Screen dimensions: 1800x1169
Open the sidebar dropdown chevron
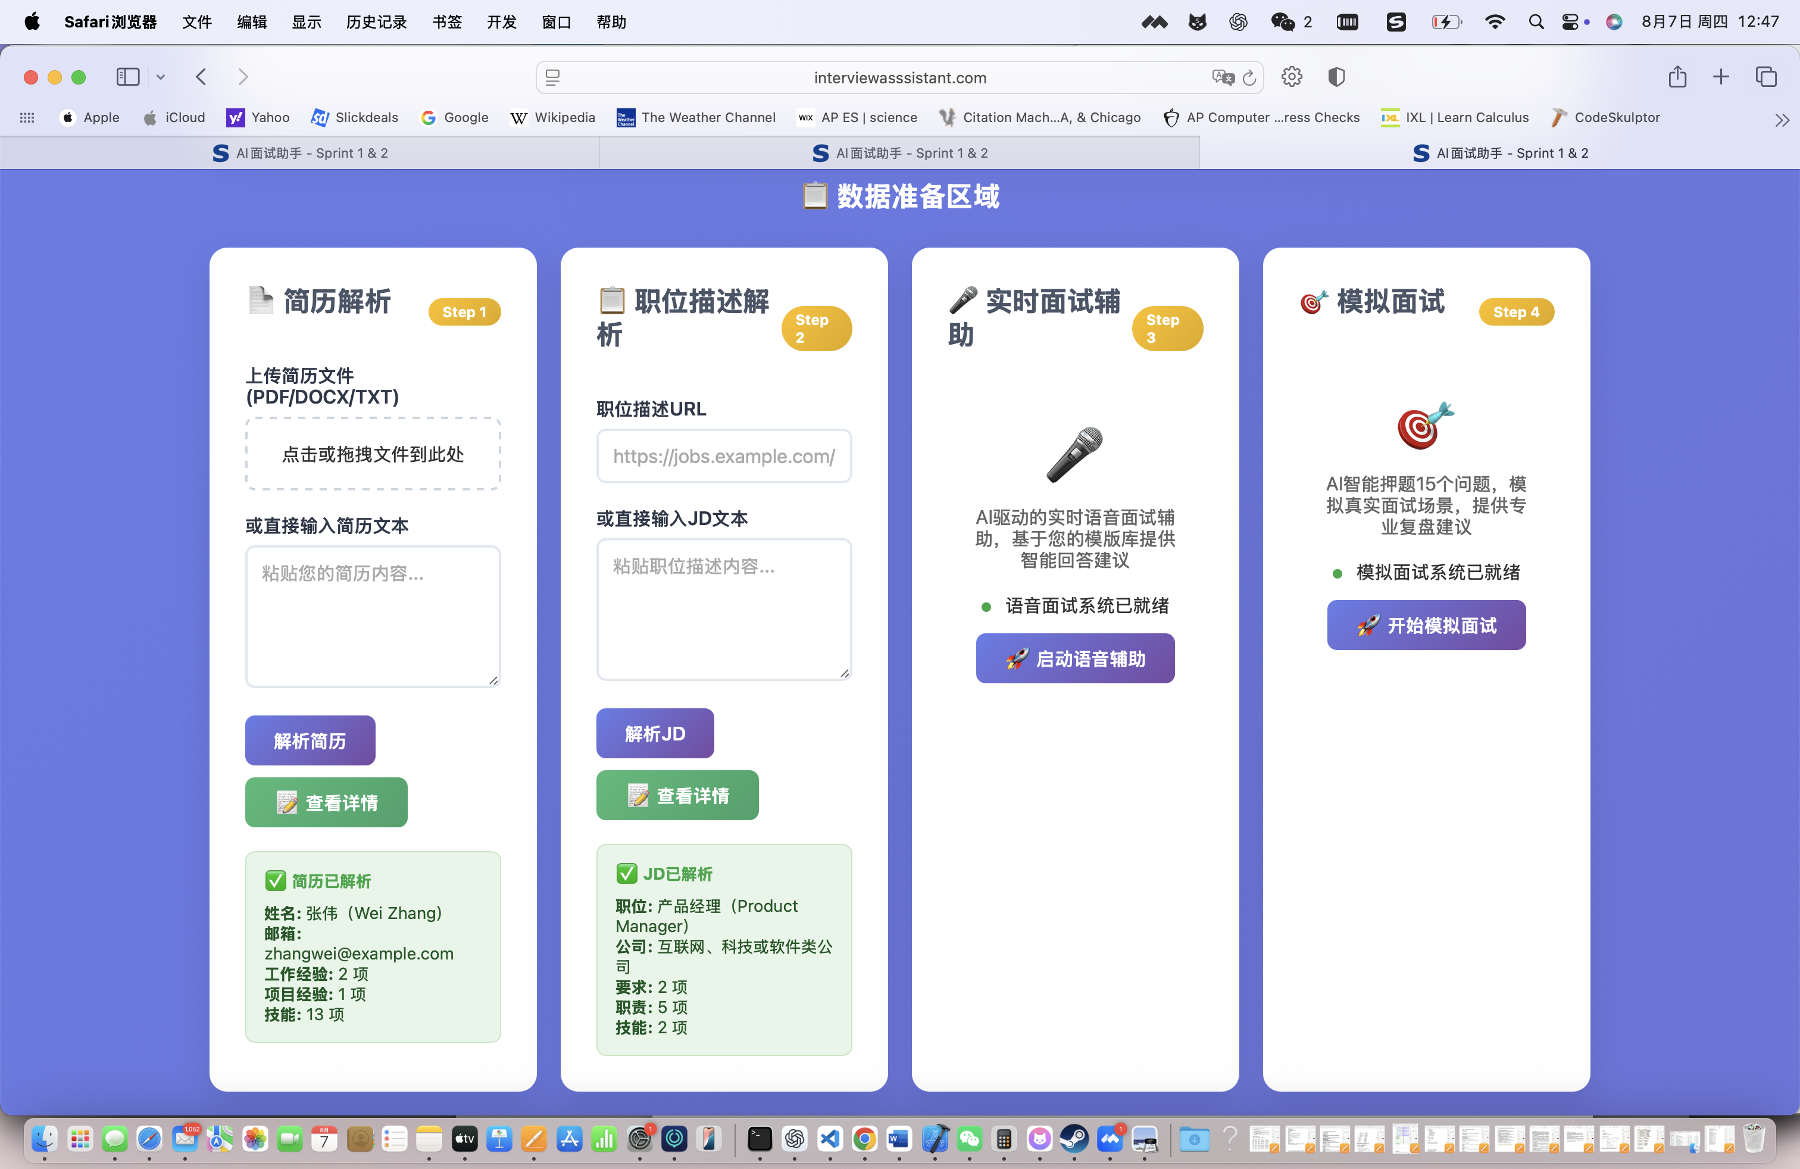pos(160,77)
